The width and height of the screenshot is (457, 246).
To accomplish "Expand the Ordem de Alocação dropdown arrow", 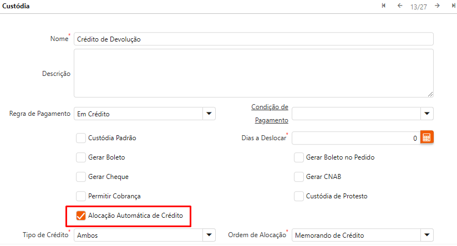I will [427, 235].
